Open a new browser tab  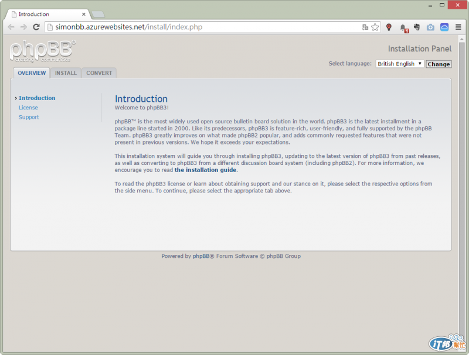pyautogui.click(x=98, y=14)
